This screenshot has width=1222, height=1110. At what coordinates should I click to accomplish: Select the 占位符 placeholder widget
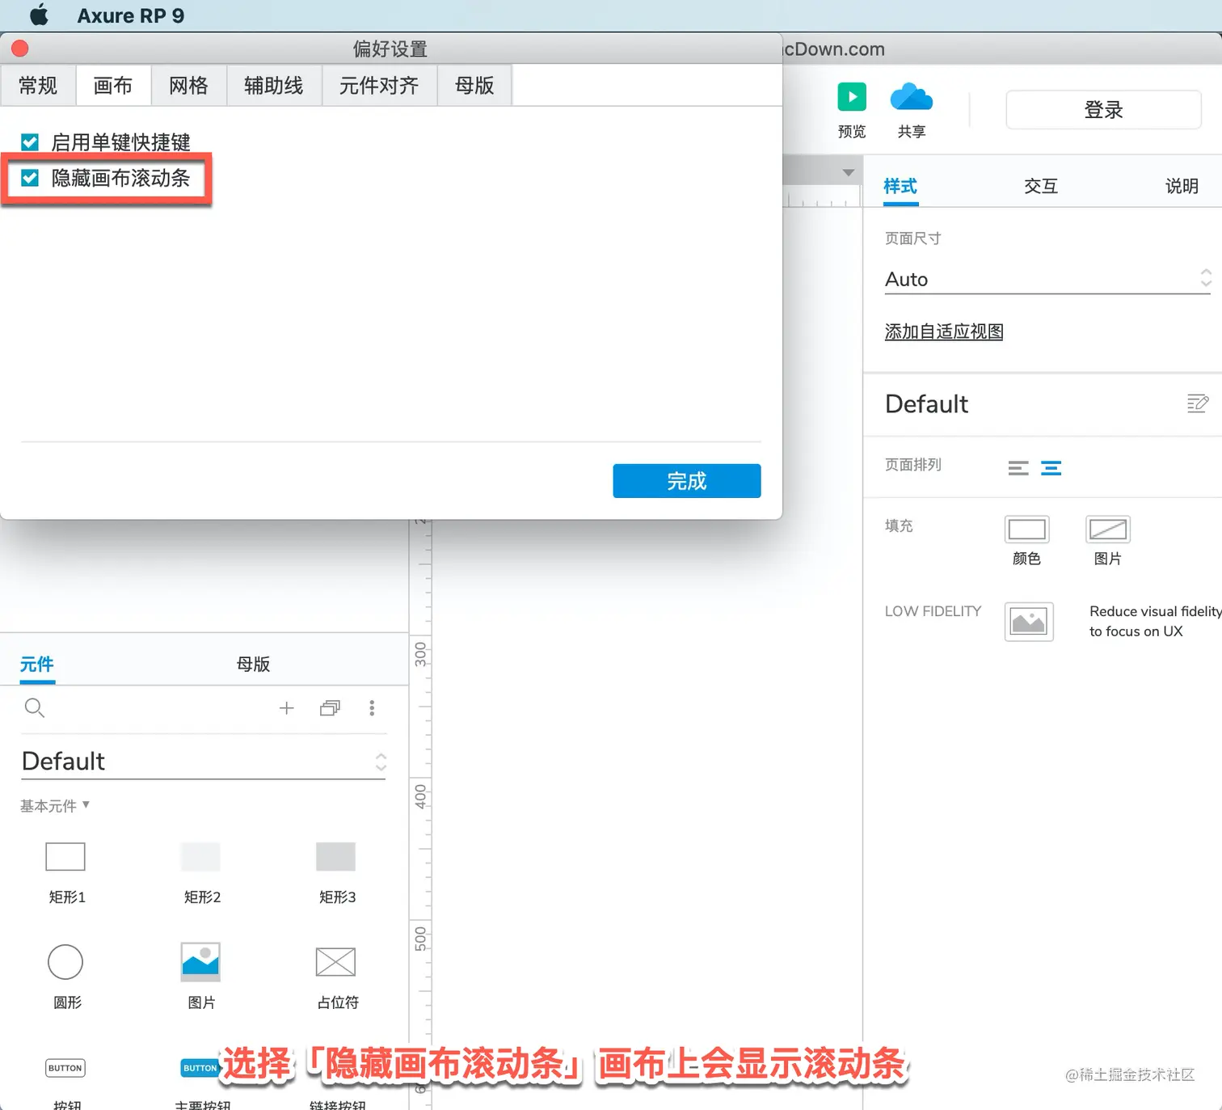click(335, 962)
